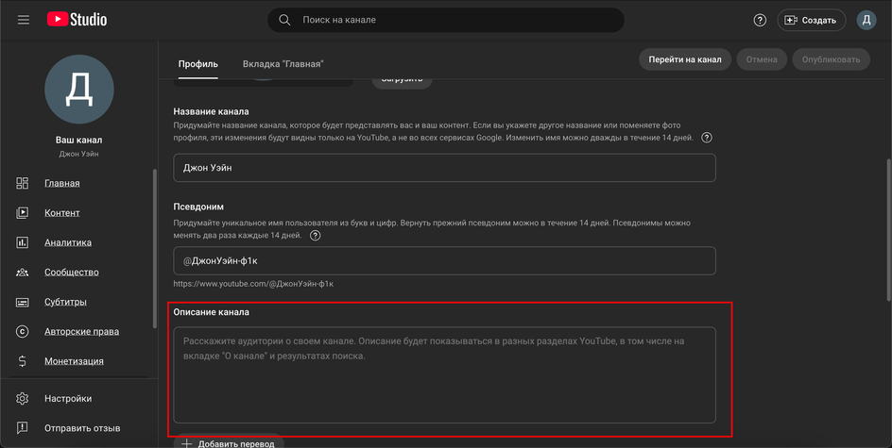This screenshot has height=448, width=892.
Task: Open Субтитры in the sidebar
Action: 65,302
